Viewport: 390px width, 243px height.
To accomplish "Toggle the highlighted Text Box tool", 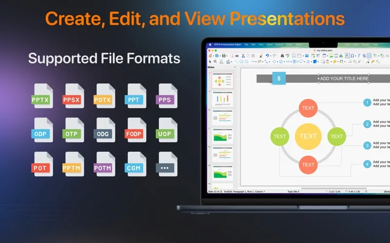I will 347,56.
